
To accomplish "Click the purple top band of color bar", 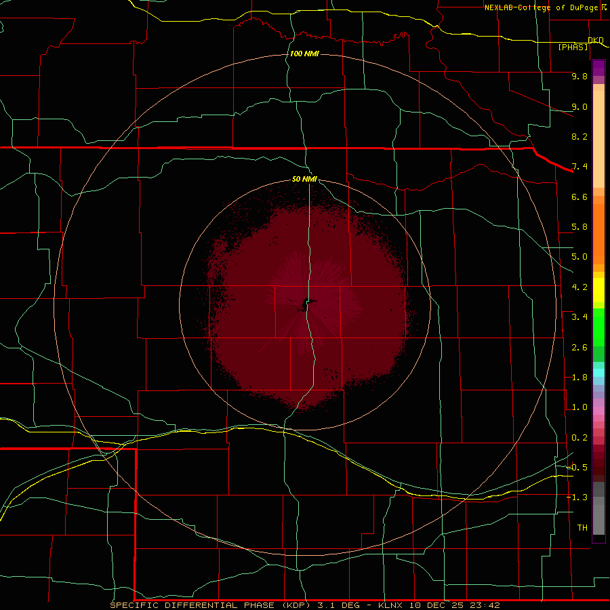I will click(598, 68).
